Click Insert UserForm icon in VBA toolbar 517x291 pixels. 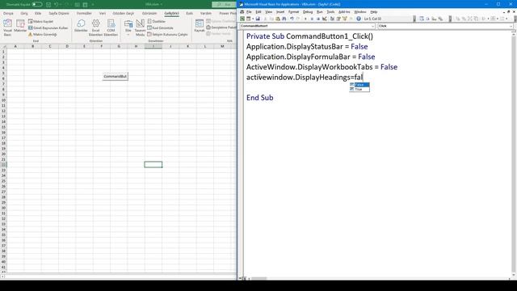[x=248, y=19]
